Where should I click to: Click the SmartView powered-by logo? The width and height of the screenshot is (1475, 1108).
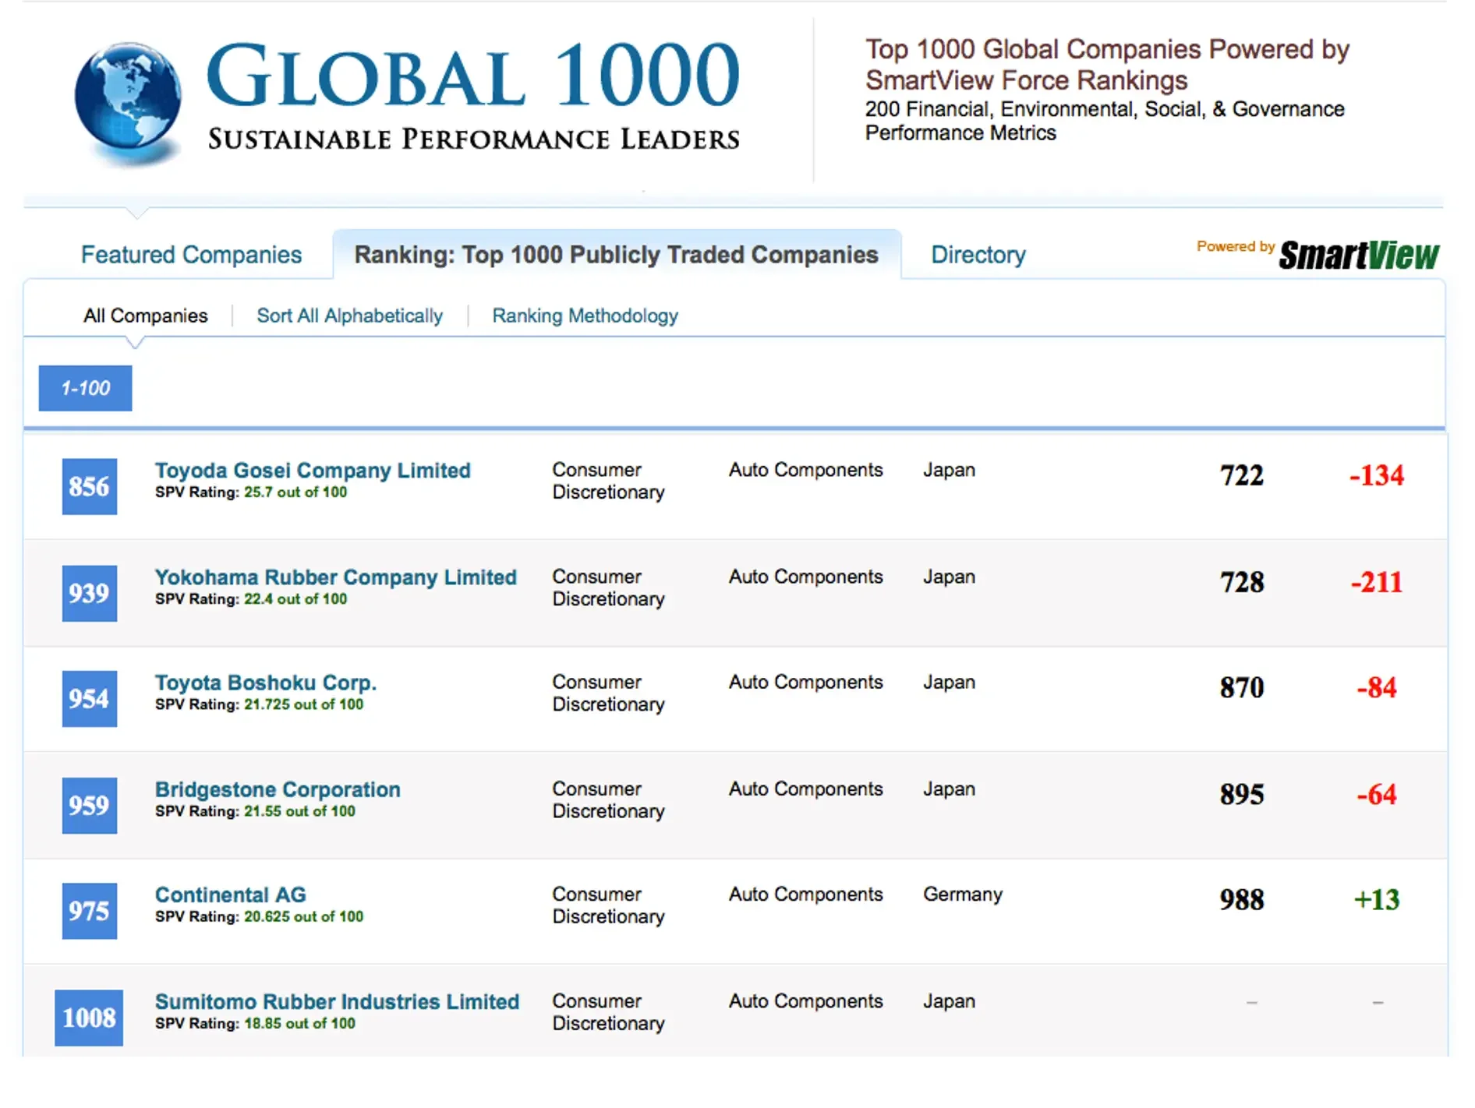(x=1358, y=255)
